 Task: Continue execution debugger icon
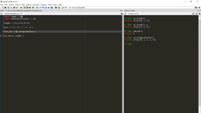[x=49, y=8]
